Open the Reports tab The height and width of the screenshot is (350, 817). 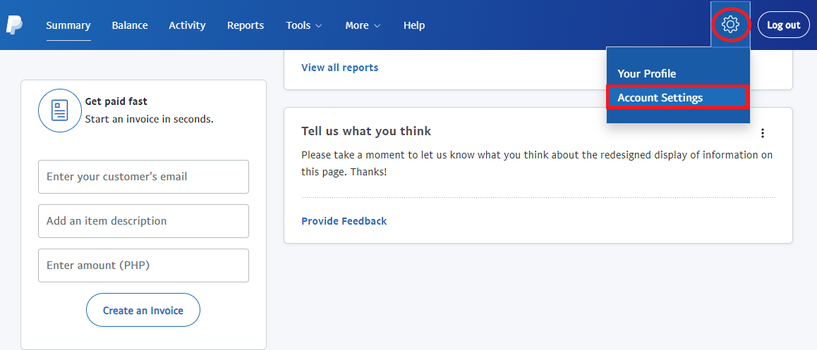coord(246,25)
